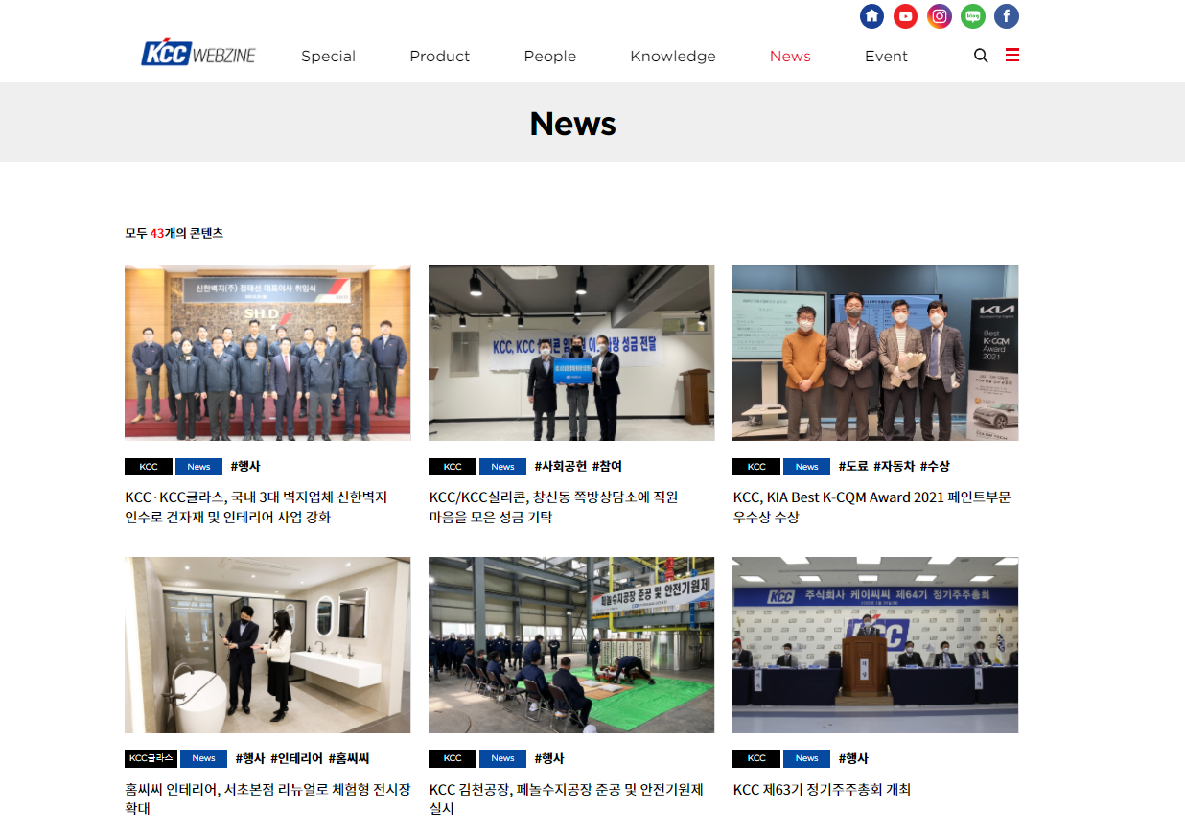This screenshot has height=832, width=1185.
Task: Click the #도료 hashtag
Action: click(852, 467)
